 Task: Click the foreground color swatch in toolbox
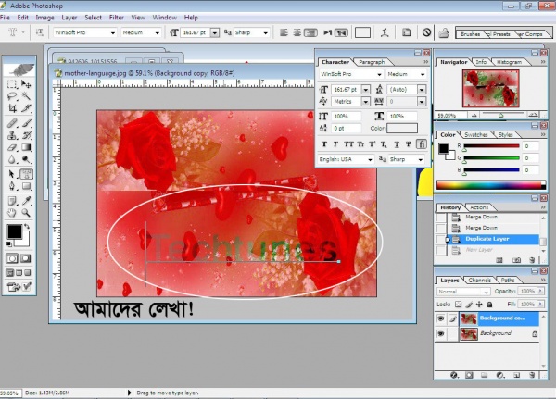15,231
